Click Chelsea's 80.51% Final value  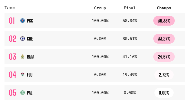[130, 39]
